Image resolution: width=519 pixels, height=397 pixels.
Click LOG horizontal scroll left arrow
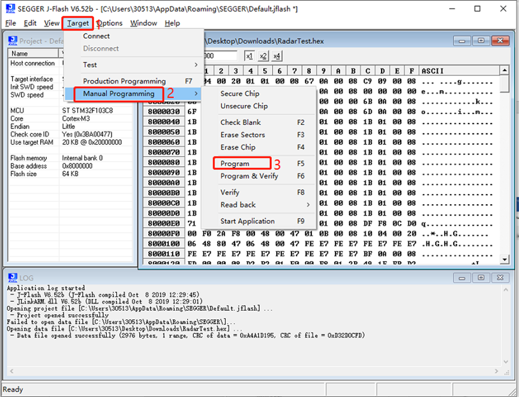11,371
